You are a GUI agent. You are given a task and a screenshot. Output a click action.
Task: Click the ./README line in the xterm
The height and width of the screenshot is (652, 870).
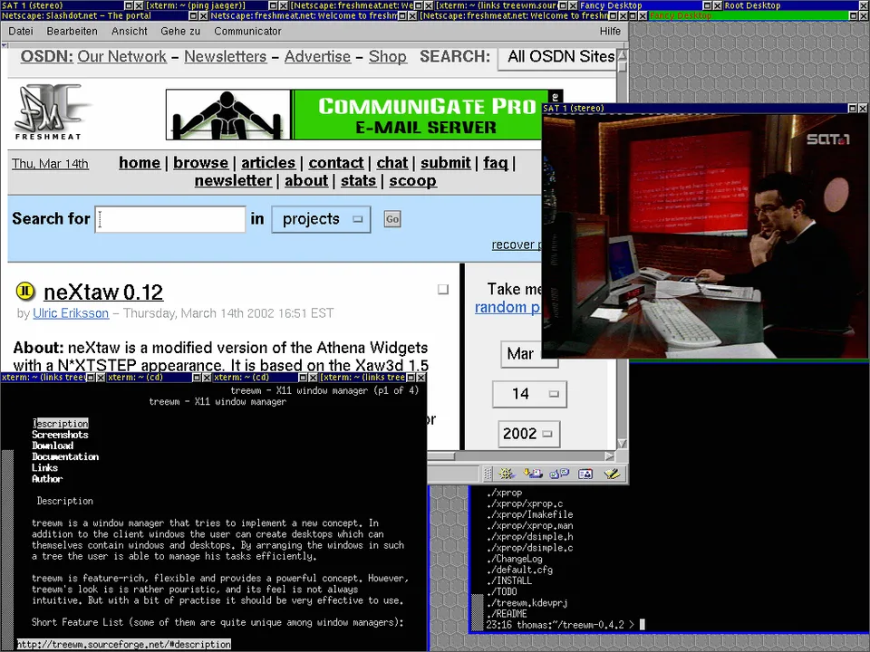click(x=507, y=614)
